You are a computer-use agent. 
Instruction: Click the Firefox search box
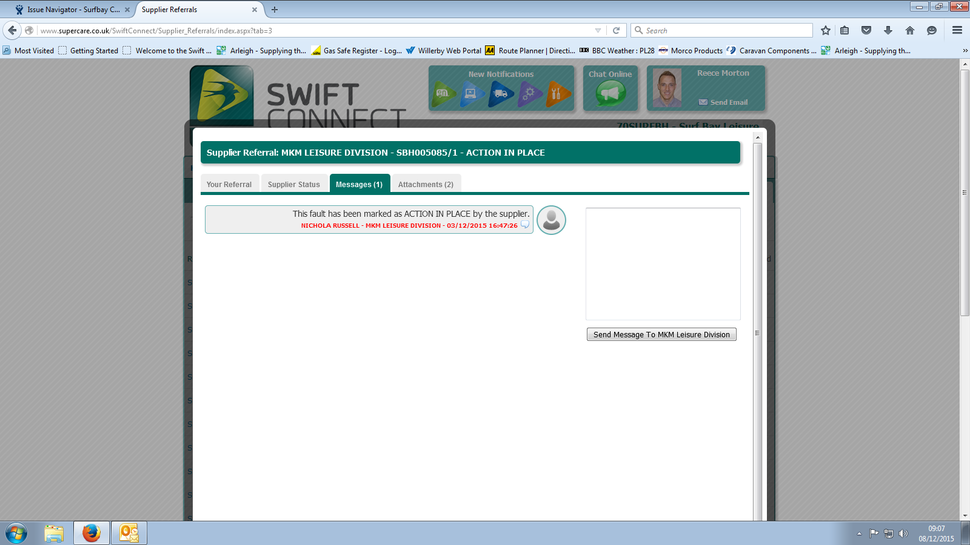click(721, 30)
